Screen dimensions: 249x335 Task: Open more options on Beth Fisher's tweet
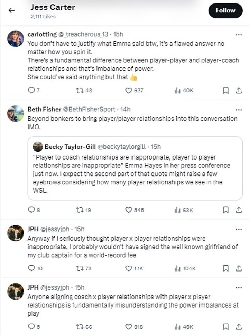coord(239,110)
